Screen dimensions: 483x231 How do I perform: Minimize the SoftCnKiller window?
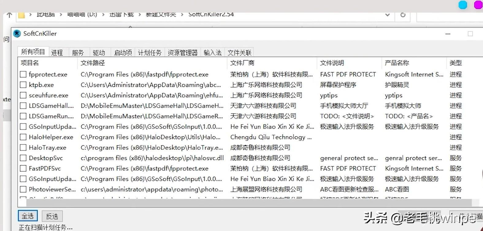click(x=448, y=34)
